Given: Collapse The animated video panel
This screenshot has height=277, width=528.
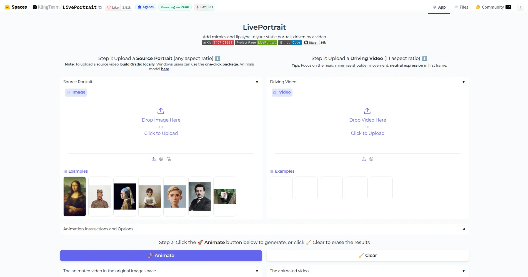Looking at the screenshot, I should (464, 271).
